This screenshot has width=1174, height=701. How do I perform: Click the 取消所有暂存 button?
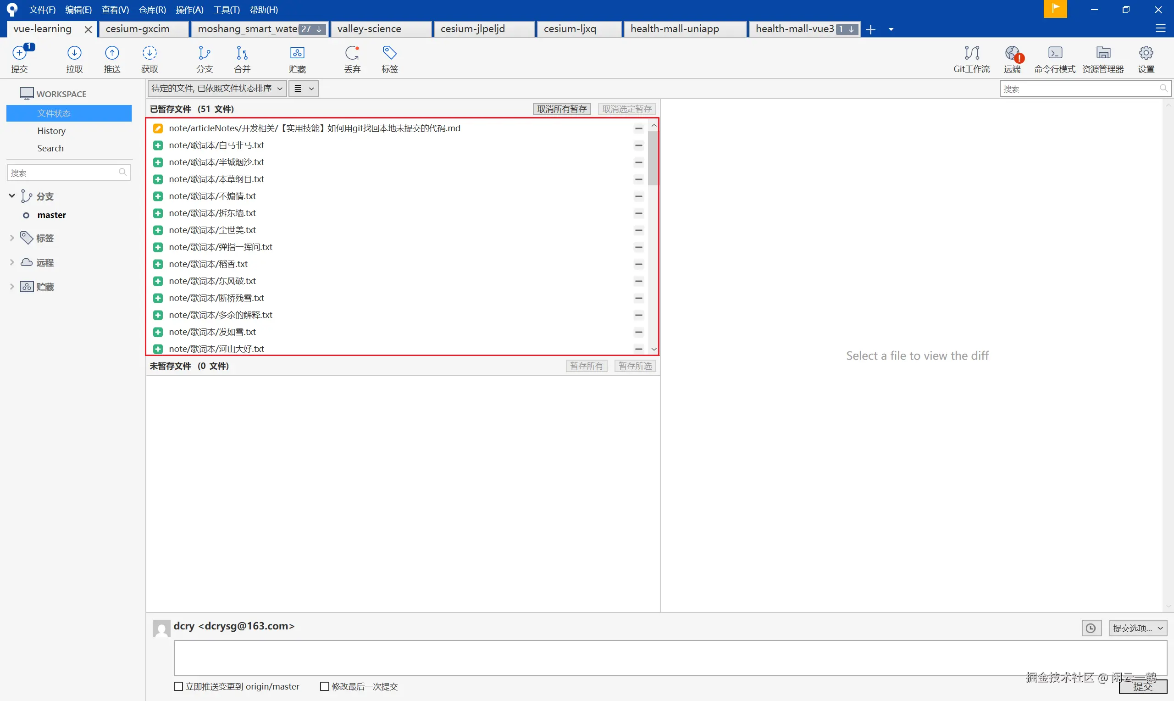click(561, 109)
